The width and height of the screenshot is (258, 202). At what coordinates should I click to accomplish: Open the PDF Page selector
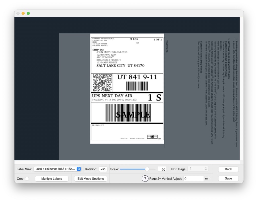point(198,169)
